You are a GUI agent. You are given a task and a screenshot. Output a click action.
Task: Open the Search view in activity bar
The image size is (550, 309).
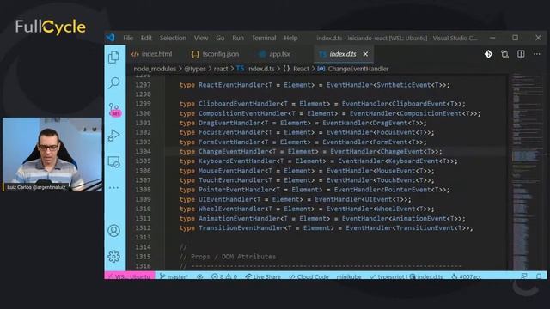(114, 83)
